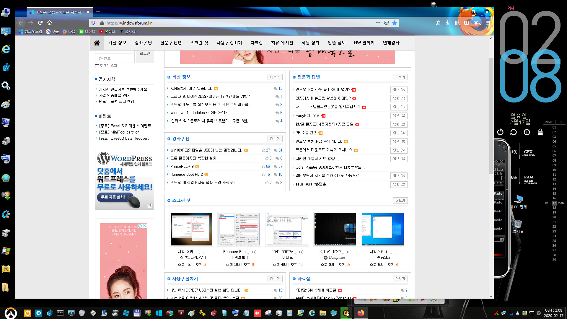Click the page vertical scrollbar down arrow
Viewport: 567px width, 319px height.
coord(491,296)
